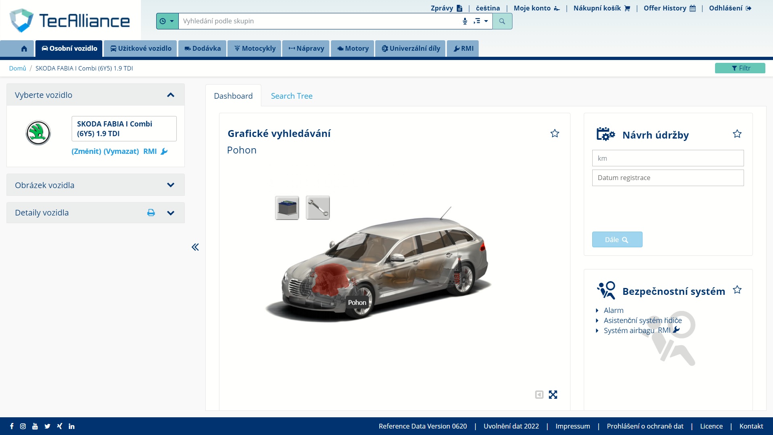Viewport: 773px width, 435px height.
Task: Click the Bezpečnostní systém airbag icon
Action: [x=606, y=290]
